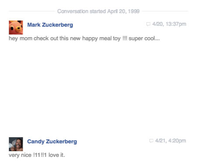Open the Mark Zuckerberg profile name link
This screenshot has width=197, height=163.
(x=50, y=25)
